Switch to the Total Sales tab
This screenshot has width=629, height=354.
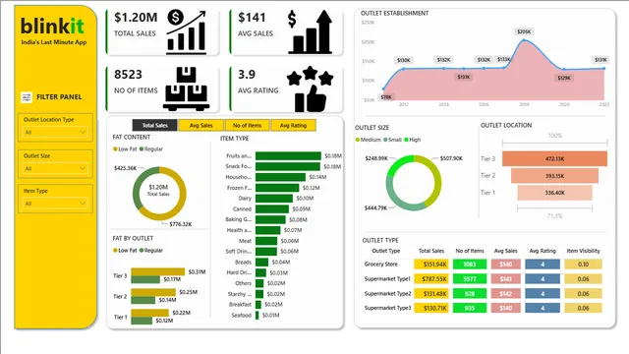[x=155, y=125]
